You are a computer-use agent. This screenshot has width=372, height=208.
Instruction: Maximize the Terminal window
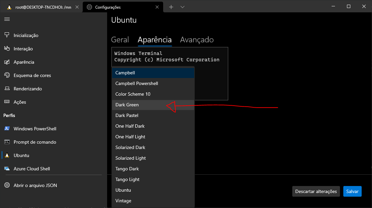[x=349, y=6]
